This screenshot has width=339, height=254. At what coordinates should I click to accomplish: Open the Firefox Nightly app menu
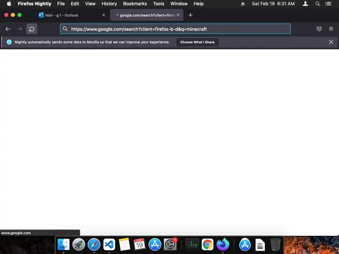[x=34, y=4]
